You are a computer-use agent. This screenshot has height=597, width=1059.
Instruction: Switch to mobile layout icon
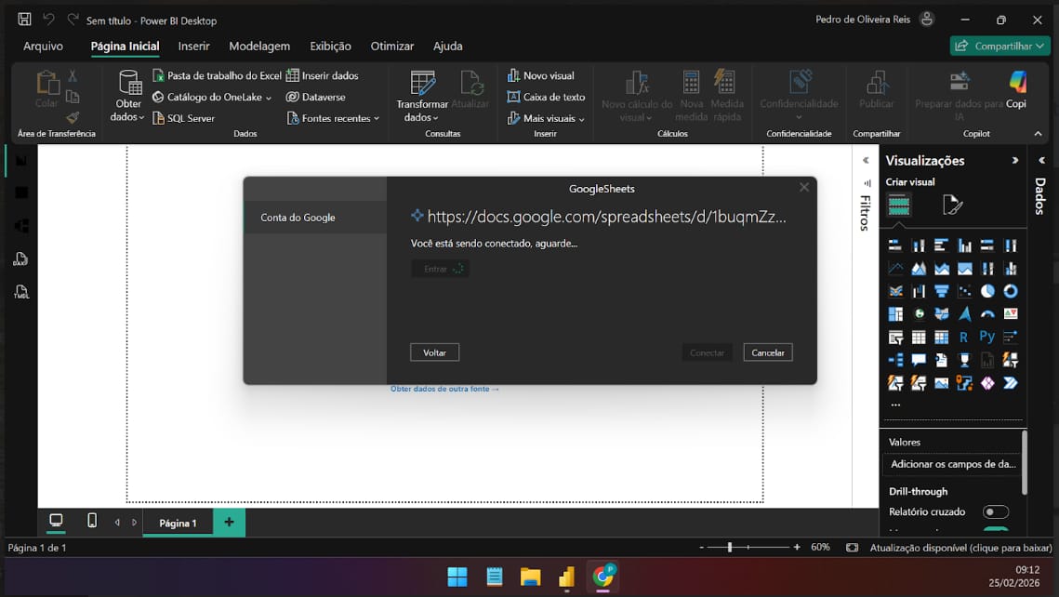point(92,521)
